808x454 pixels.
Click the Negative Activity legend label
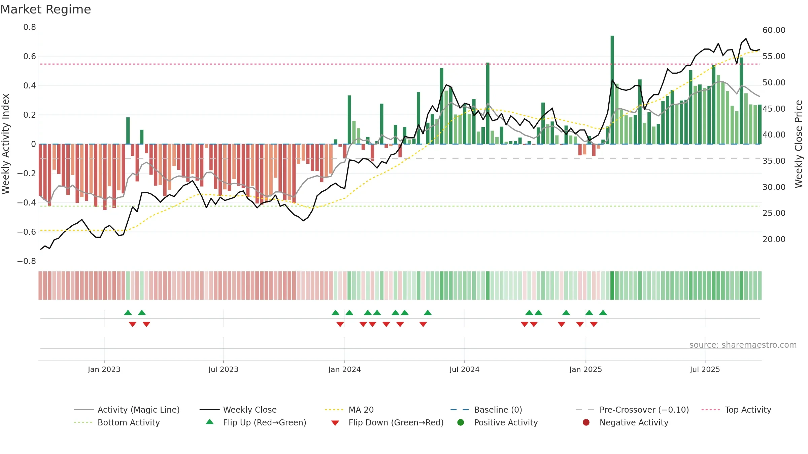(x=634, y=422)
